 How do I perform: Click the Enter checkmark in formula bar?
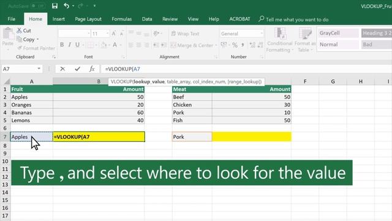coord(78,69)
